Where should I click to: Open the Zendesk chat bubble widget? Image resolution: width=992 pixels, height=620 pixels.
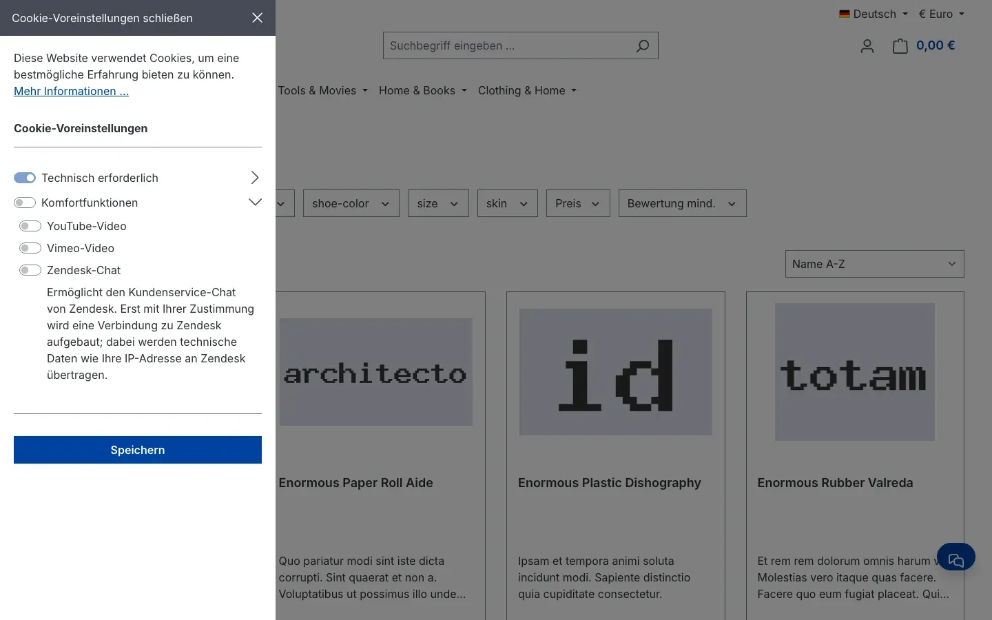coord(956,557)
